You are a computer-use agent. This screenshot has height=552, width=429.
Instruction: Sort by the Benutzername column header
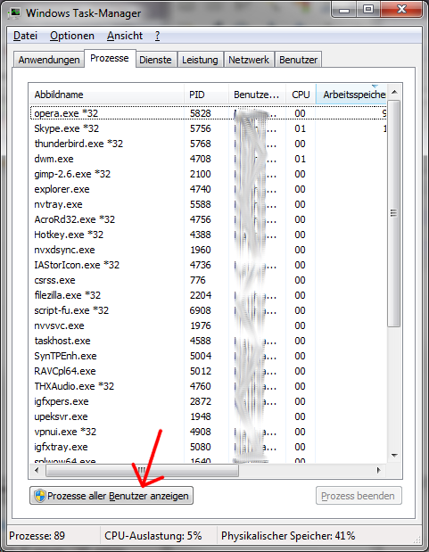tap(257, 95)
